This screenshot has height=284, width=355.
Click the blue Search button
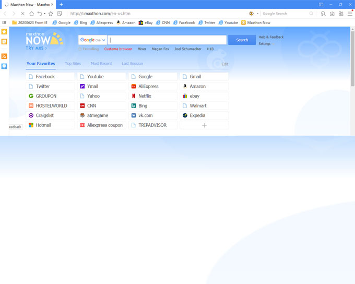pos(242,40)
